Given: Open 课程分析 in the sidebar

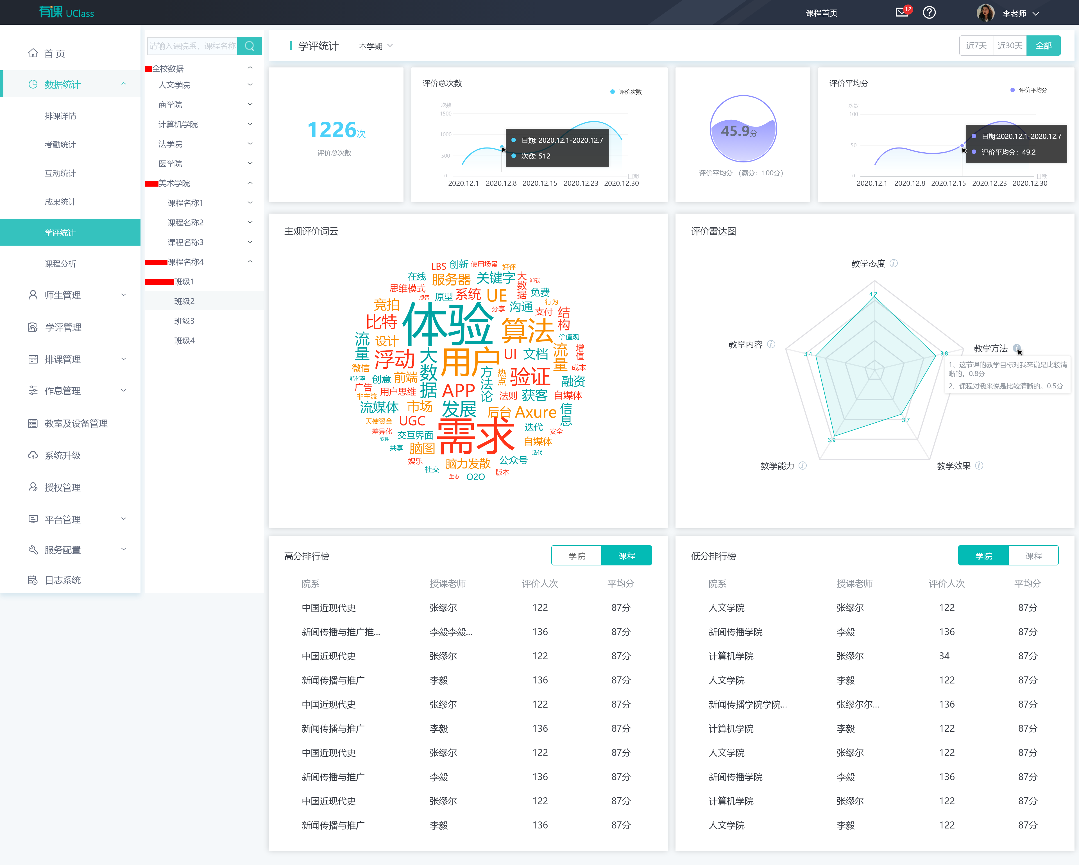Looking at the screenshot, I should [60, 263].
